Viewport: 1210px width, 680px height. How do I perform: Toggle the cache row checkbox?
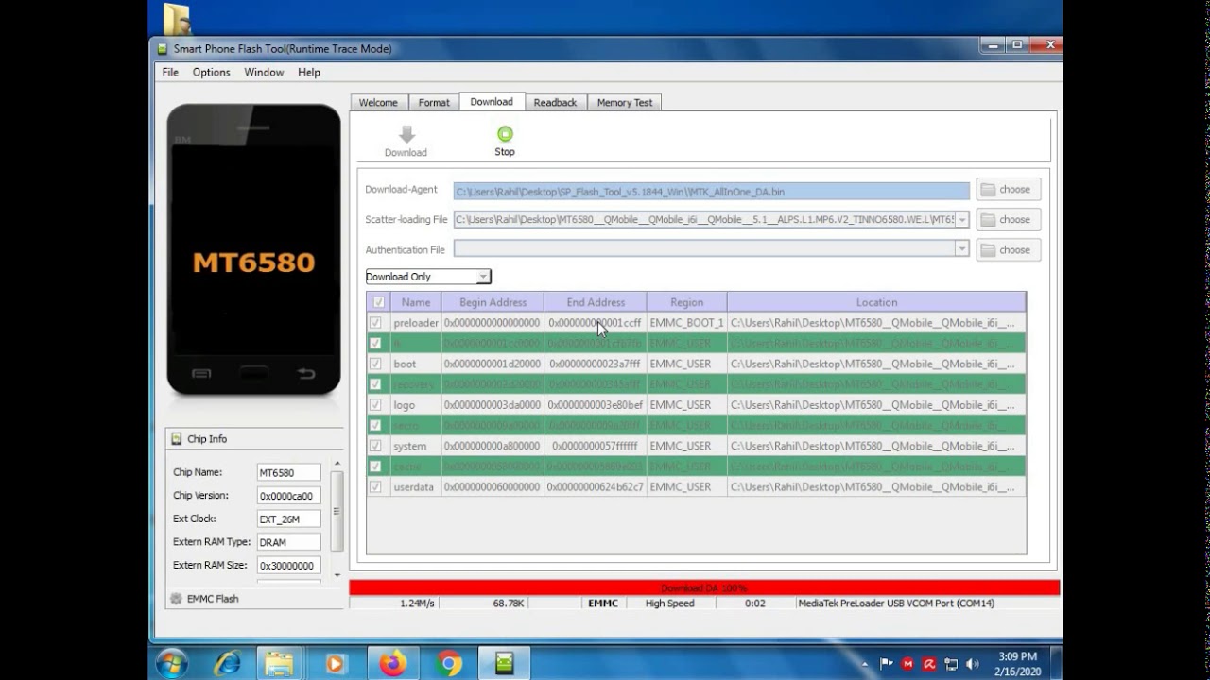(376, 467)
